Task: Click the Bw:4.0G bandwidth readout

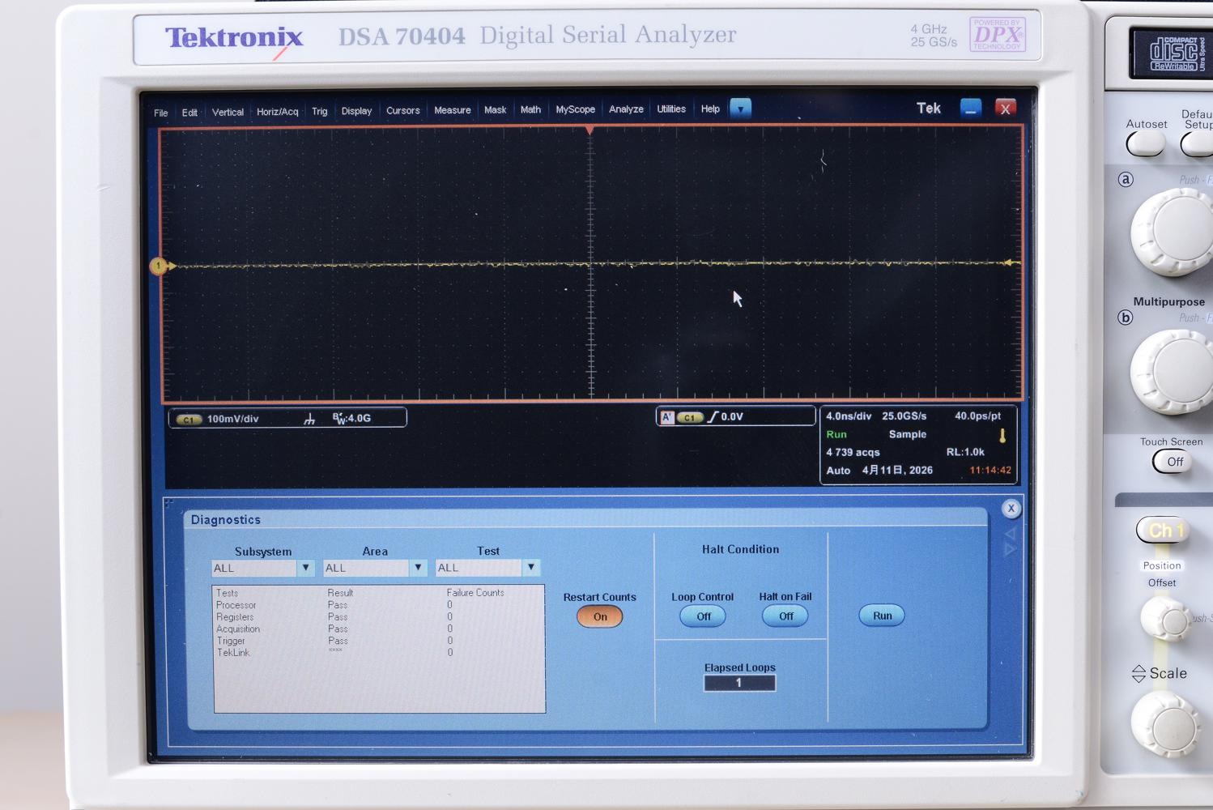Action: (x=351, y=418)
